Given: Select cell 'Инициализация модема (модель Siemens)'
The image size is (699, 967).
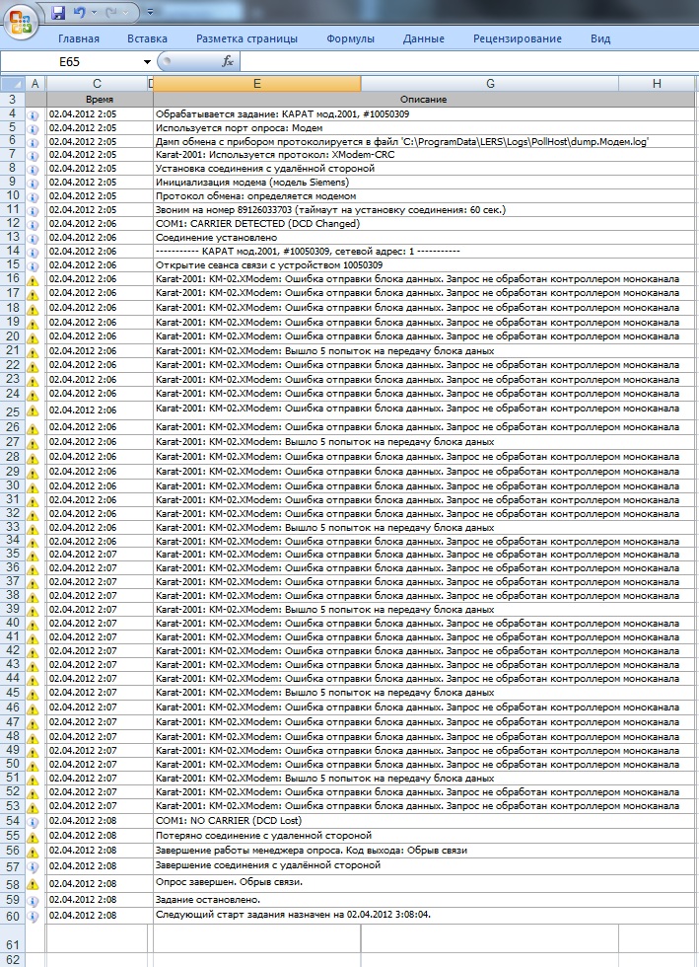Looking at the screenshot, I should click(424, 182).
